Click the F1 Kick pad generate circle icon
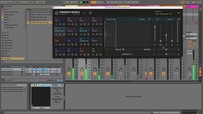Screen dimensions: 203x114 [x=72, y=44]
